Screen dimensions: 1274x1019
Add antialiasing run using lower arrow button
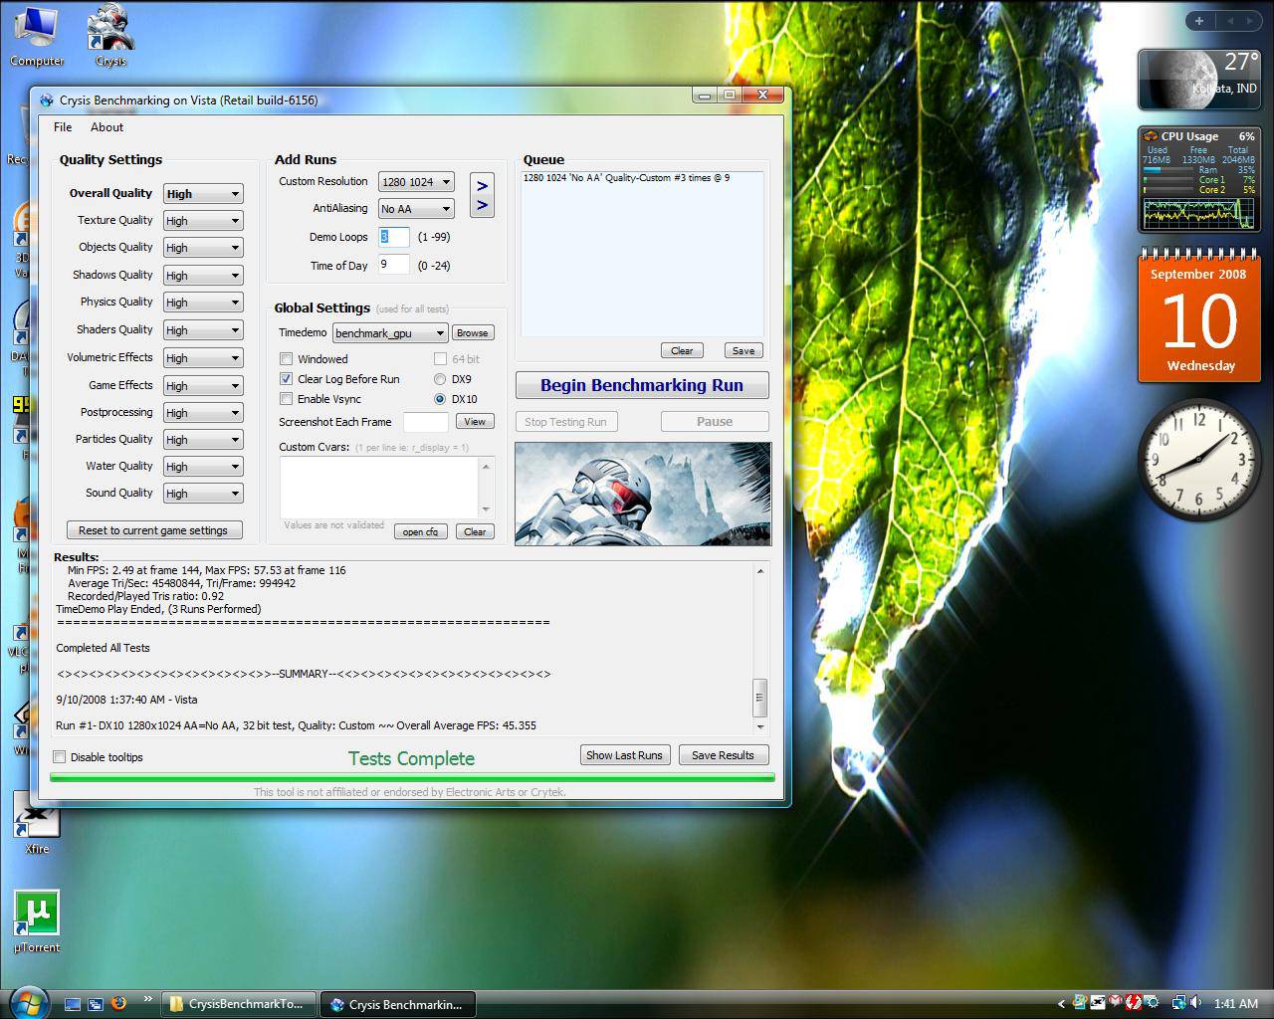click(x=482, y=206)
